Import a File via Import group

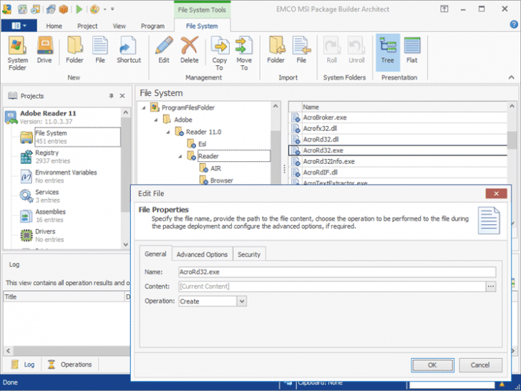(x=301, y=50)
